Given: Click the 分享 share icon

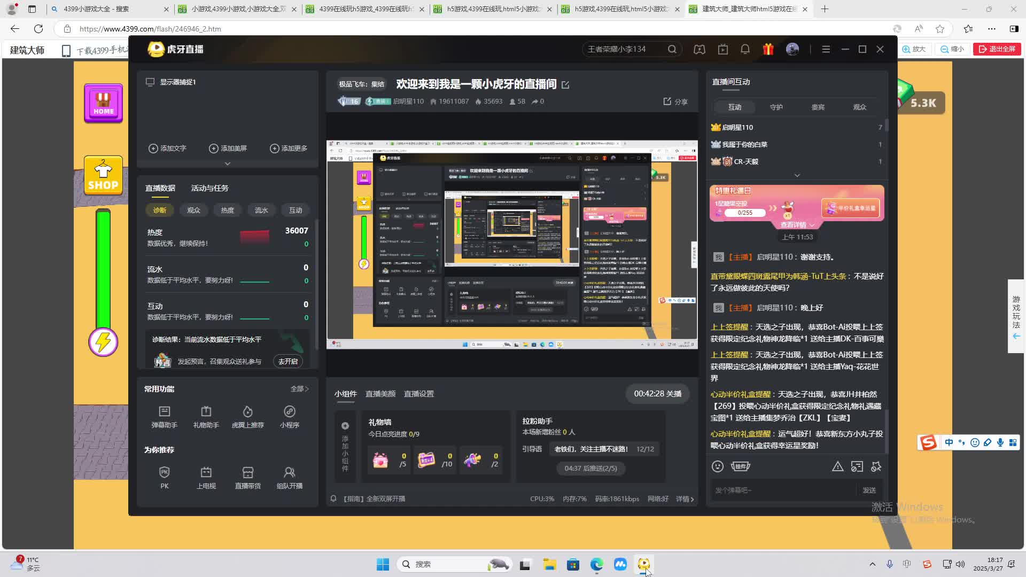Looking at the screenshot, I should click(x=675, y=102).
